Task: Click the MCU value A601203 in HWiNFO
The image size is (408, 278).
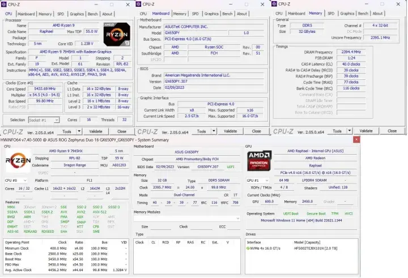Action: 119,165
